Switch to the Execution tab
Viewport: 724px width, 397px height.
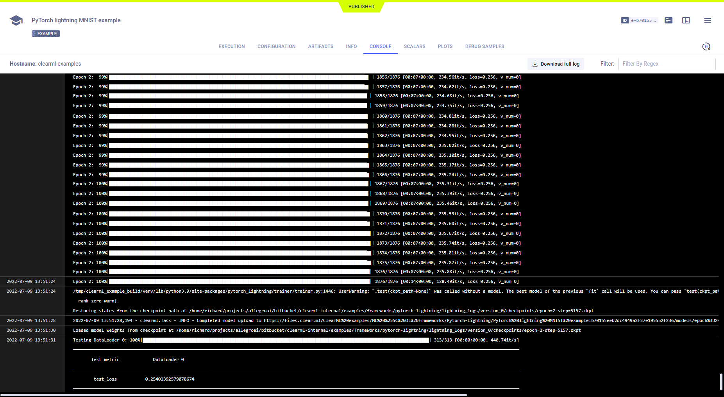click(x=231, y=46)
